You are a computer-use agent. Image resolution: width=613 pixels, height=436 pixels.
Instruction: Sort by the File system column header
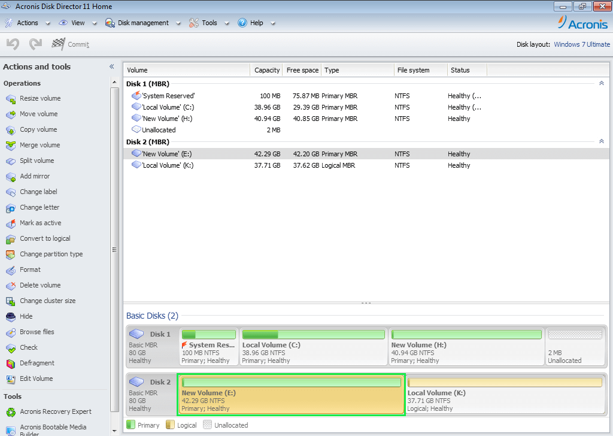[421, 70]
